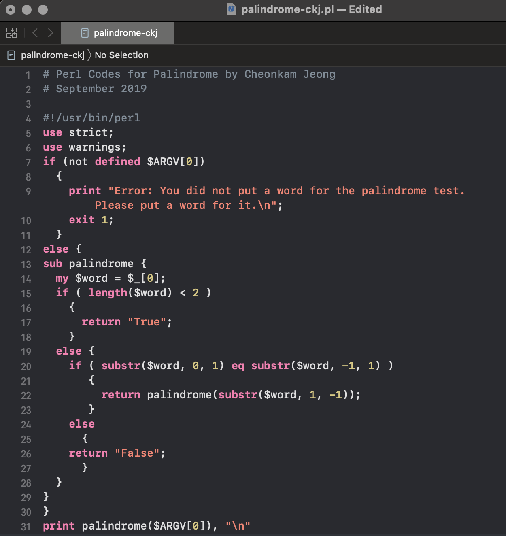Click 'print palindrome($ARGV[0])' on last line
The image size is (506, 536).
tap(127, 526)
